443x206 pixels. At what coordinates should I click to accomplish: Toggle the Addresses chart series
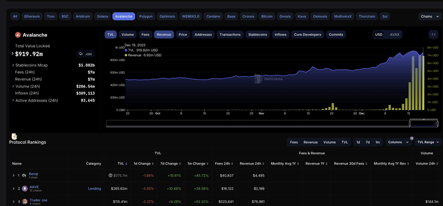click(x=203, y=35)
